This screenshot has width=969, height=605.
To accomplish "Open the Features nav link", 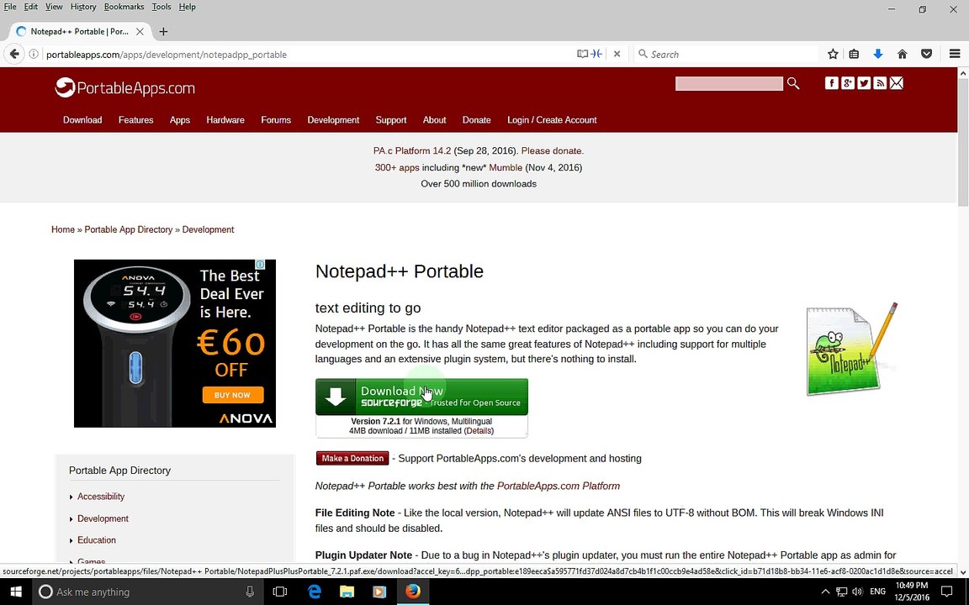I will 136,120.
